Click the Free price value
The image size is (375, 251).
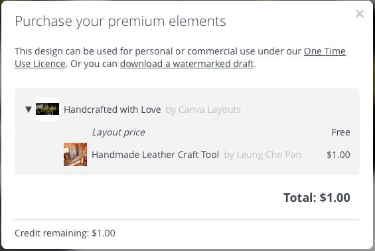(340, 132)
